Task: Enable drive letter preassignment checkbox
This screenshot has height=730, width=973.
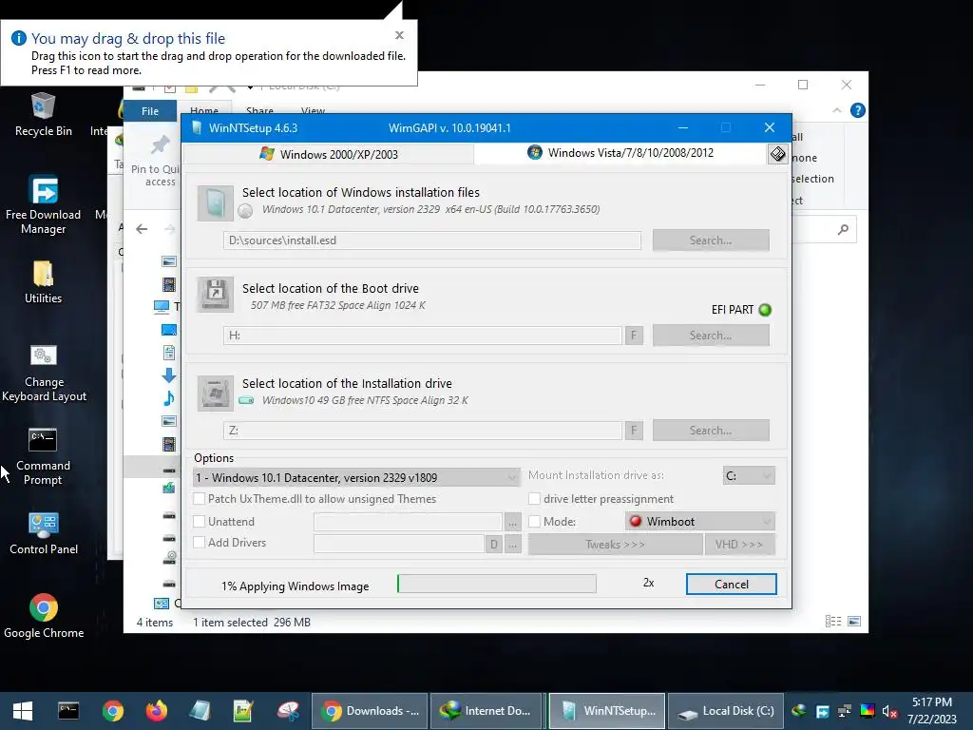Action: 534,498
